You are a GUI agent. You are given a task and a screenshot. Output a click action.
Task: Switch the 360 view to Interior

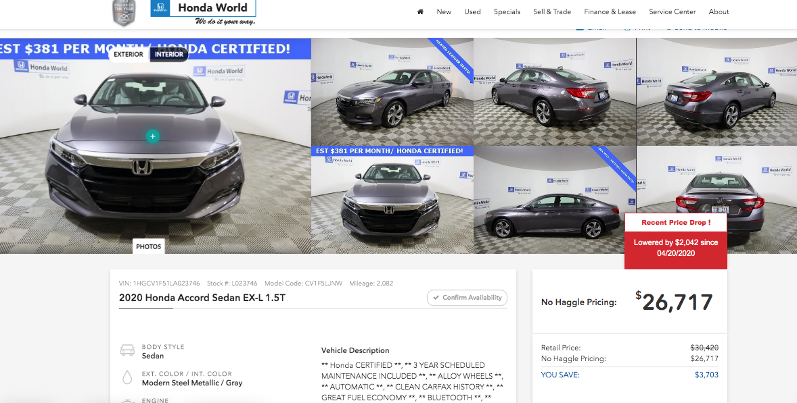(168, 54)
